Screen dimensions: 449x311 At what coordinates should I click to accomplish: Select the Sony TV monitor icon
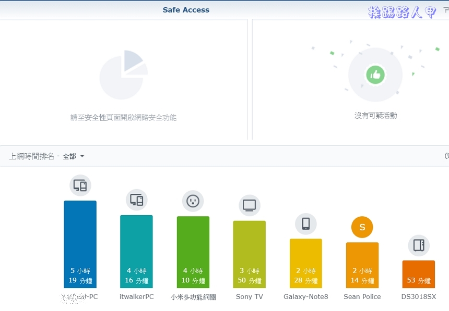tap(250, 205)
